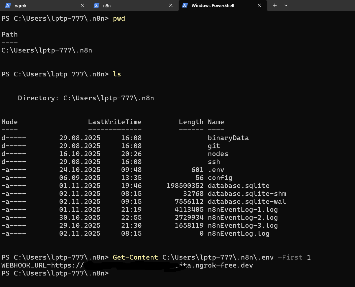Image resolution: width=355 pixels, height=287 pixels.
Task: Click the typed pwd command
Action: [x=119, y=19]
